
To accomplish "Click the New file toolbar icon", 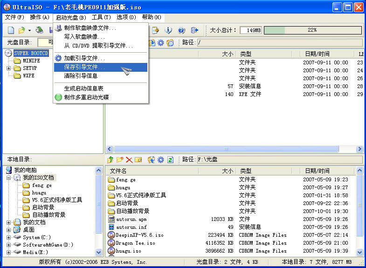I will (x=11, y=30).
